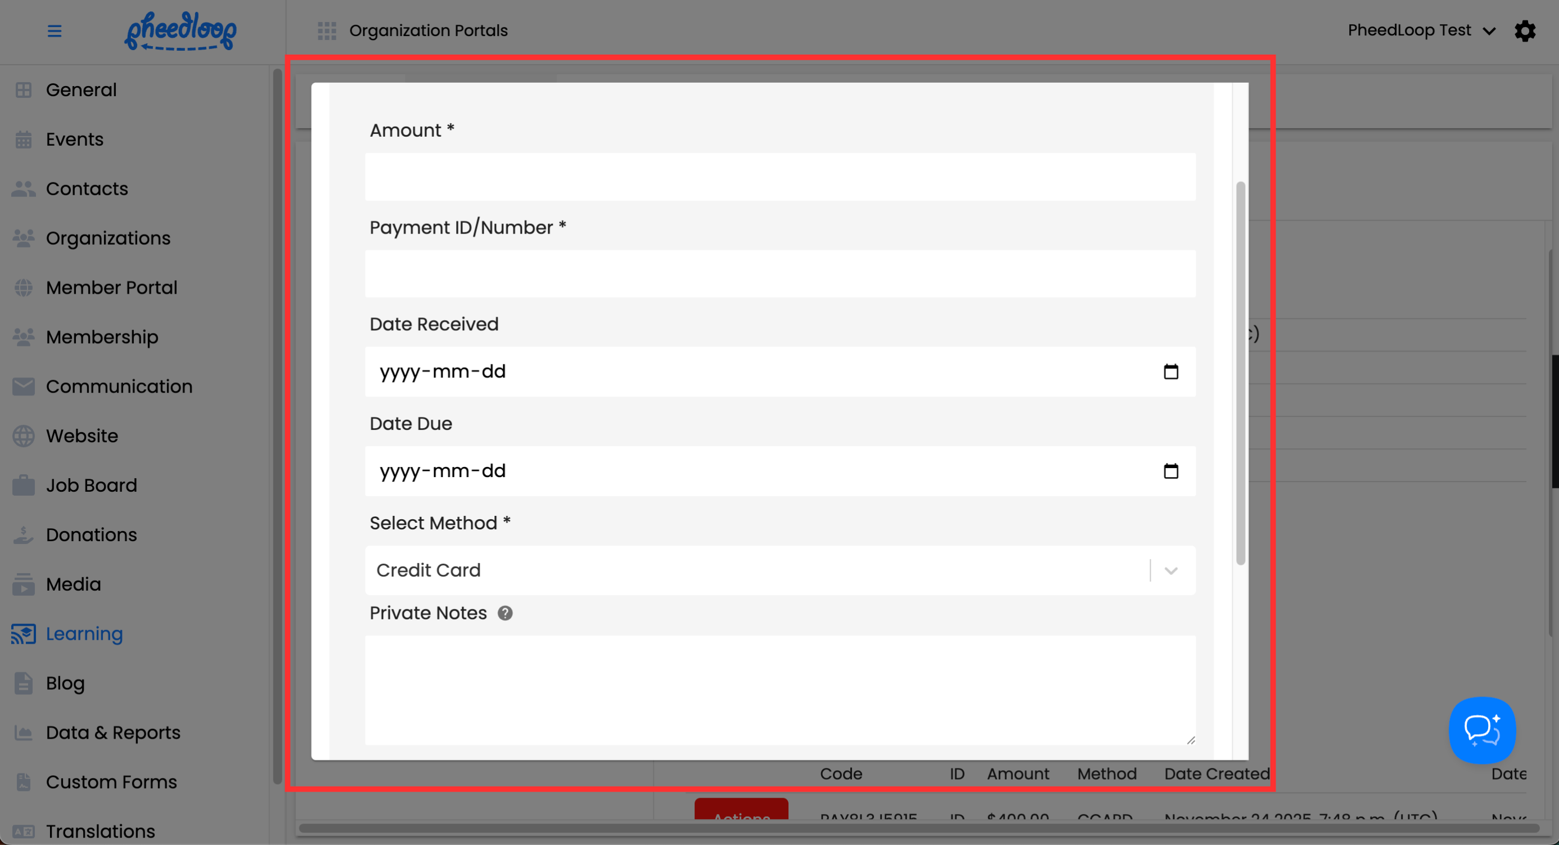Go to Data & Reports section
Screen dimensions: 1559x845
click(112, 732)
